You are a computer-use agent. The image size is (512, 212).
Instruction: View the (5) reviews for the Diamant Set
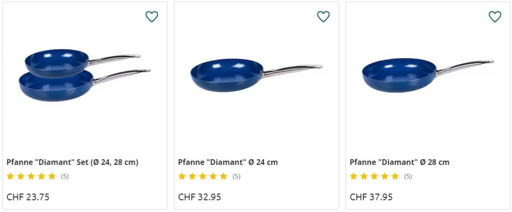(65, 176)
